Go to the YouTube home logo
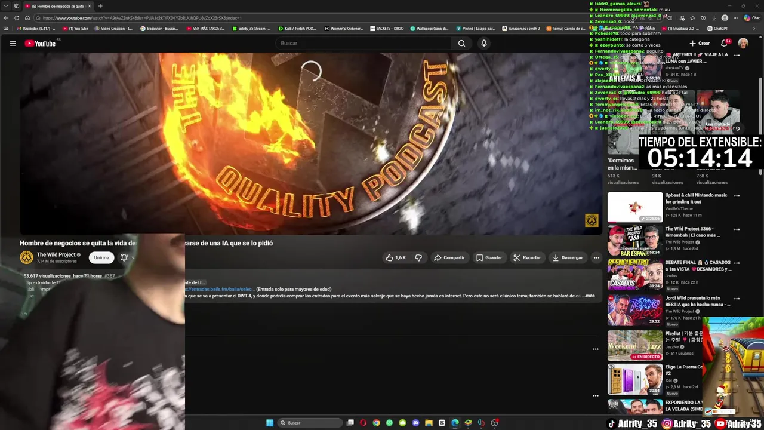Screen dimensions: 764x430 pos(40,43)
